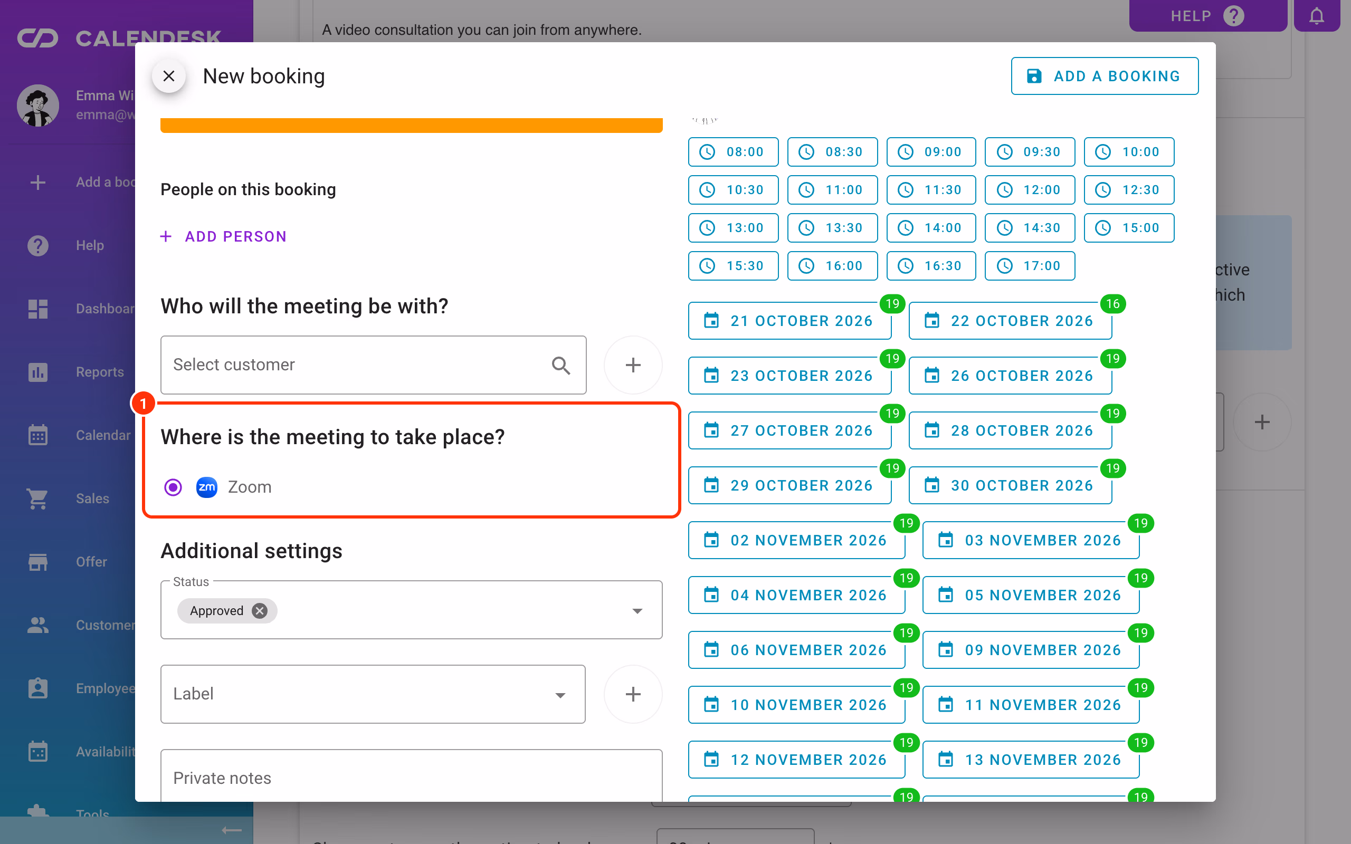Select 22 October 2026 date

point(1010,321)
